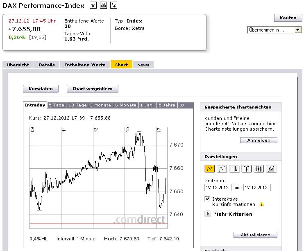The height and width of the screenshot is (251, 304).
Task: Switch to the Übersicht tab
Action: click(18, 65)
